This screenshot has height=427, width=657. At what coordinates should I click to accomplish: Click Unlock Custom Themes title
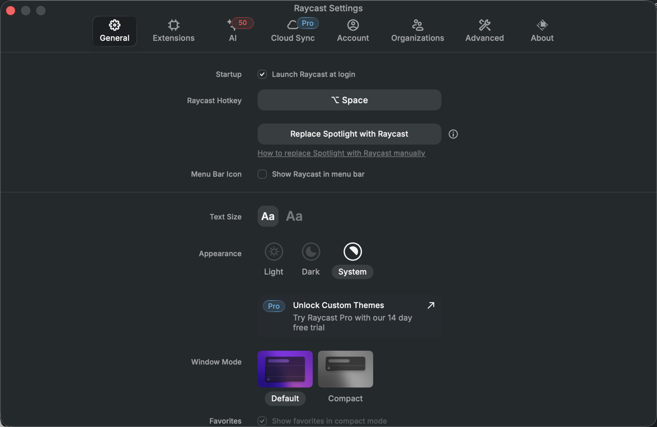click(x=338, y=305)
